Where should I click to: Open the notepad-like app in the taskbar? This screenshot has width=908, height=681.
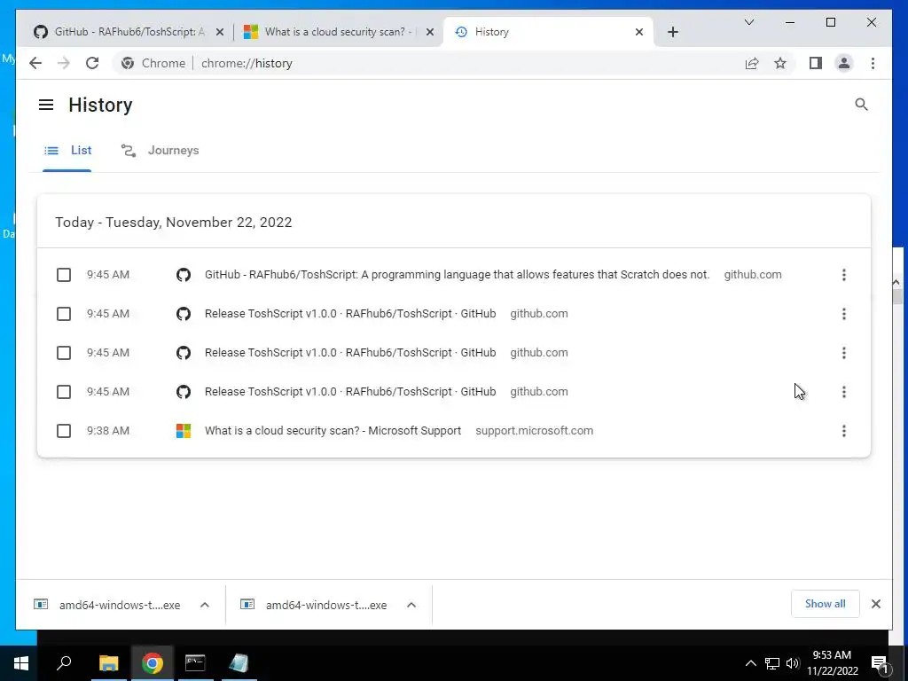click(239, 663)
